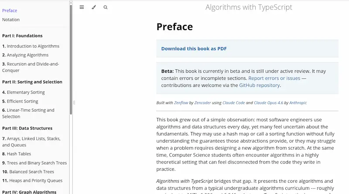The height and width of the screenshot is (194, 349).
Task: Open the theme picker paintbrush icon
Action: tap(94, 7)
